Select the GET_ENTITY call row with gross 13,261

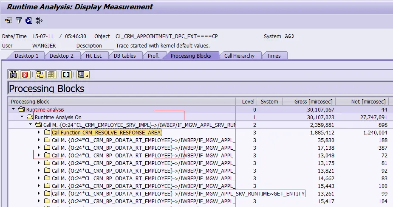tap(198, 193)
